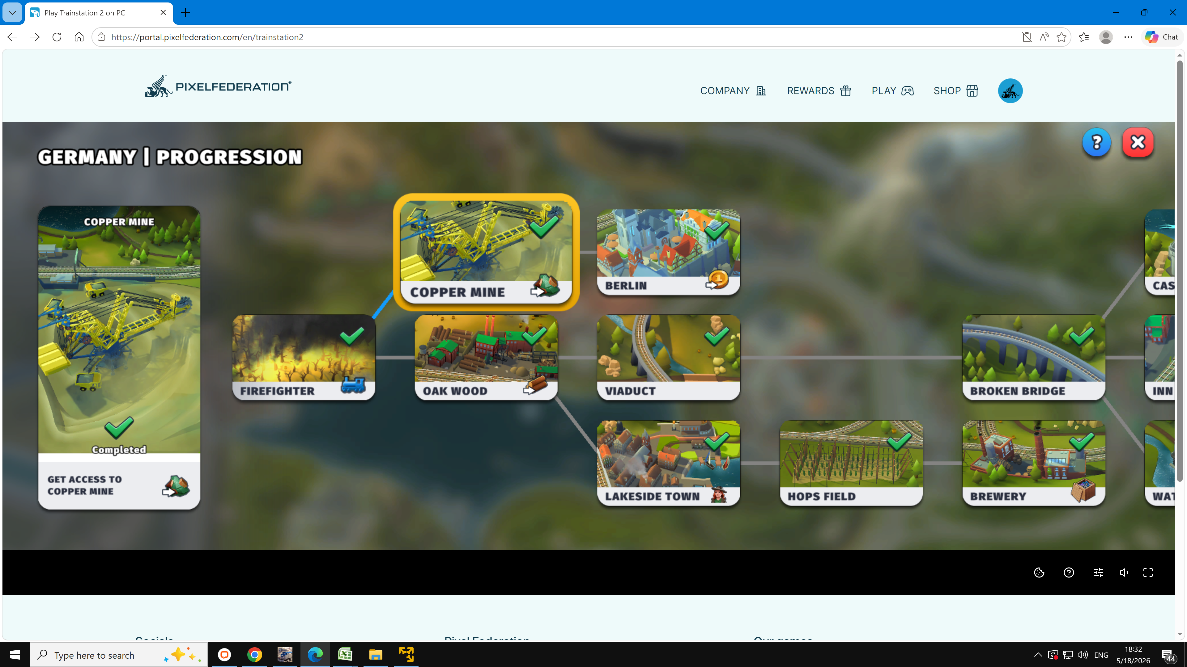Go forward in browser history
This screenshot has width=1187, height=667.
pyautogui.click(x=35, y=37)
